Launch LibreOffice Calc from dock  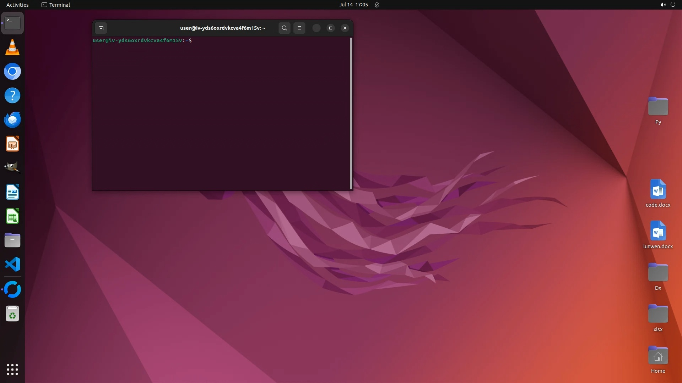[x=12, y=216]
